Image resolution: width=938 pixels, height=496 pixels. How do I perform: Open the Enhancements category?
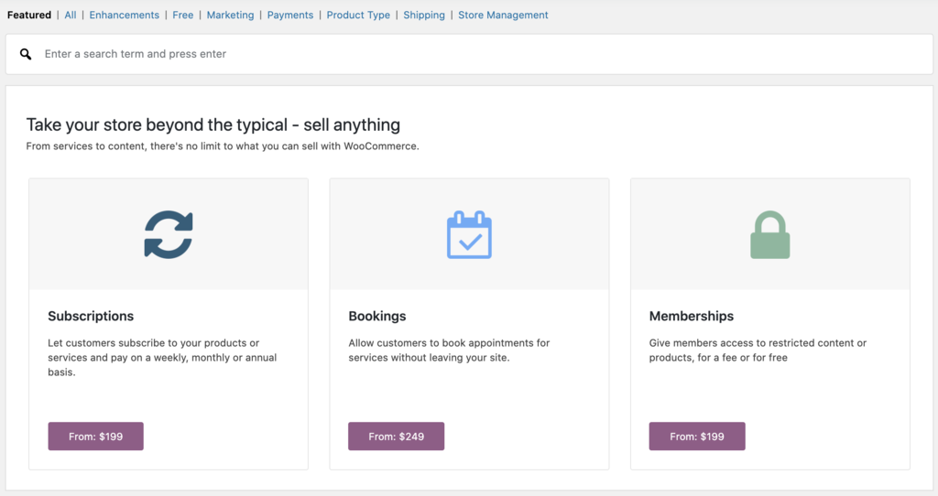[125, 15]
